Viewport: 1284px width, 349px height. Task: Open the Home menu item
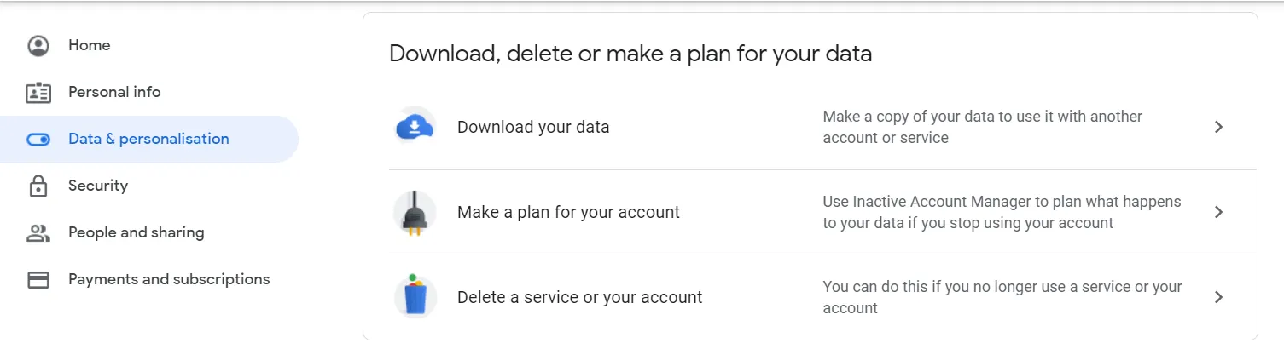(x=90, y=45)
